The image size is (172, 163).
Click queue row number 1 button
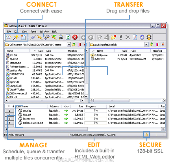tap(9, 111)
